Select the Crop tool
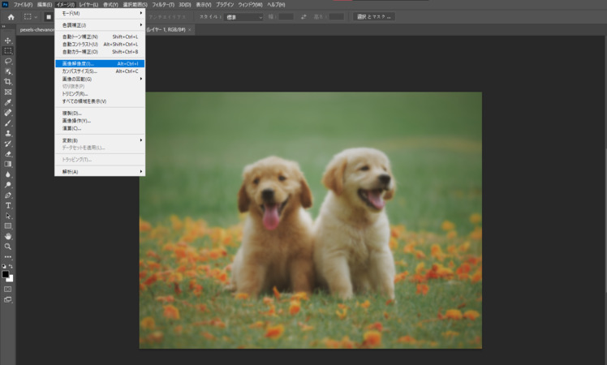 [x=8, y=82]
